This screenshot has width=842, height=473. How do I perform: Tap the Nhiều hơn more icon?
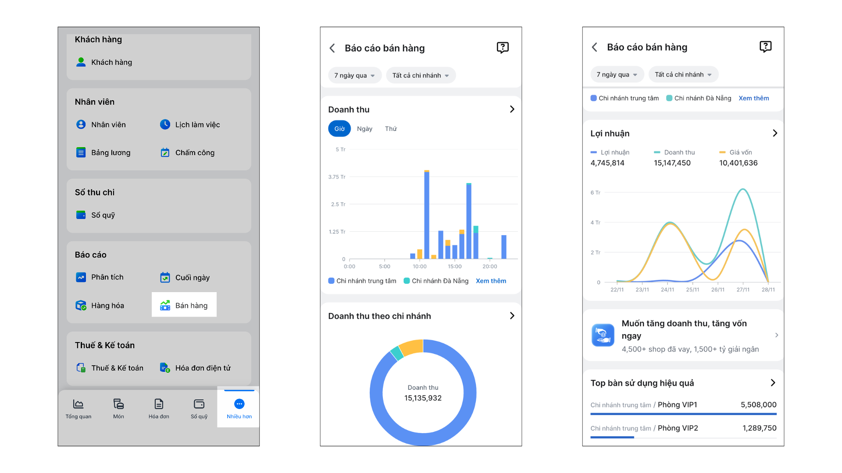tap(239, 404)
